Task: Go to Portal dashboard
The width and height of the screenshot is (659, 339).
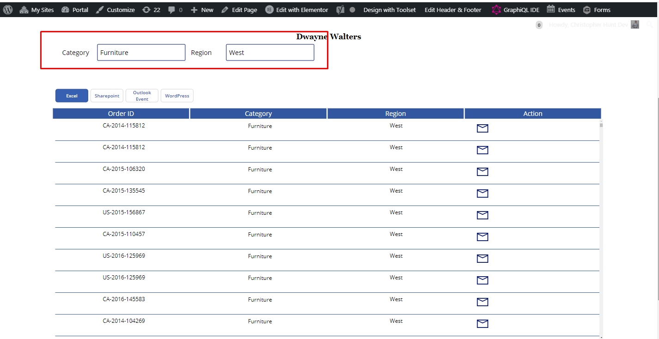Action: pos(75,10)
